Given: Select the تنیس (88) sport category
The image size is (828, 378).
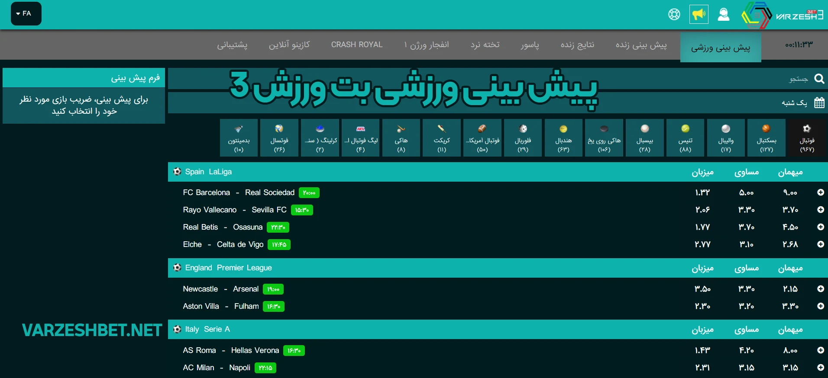Looking at the screenshot, I should [685, 138].
